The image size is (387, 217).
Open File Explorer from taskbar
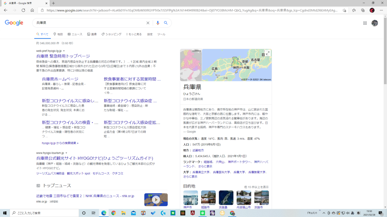124,213
